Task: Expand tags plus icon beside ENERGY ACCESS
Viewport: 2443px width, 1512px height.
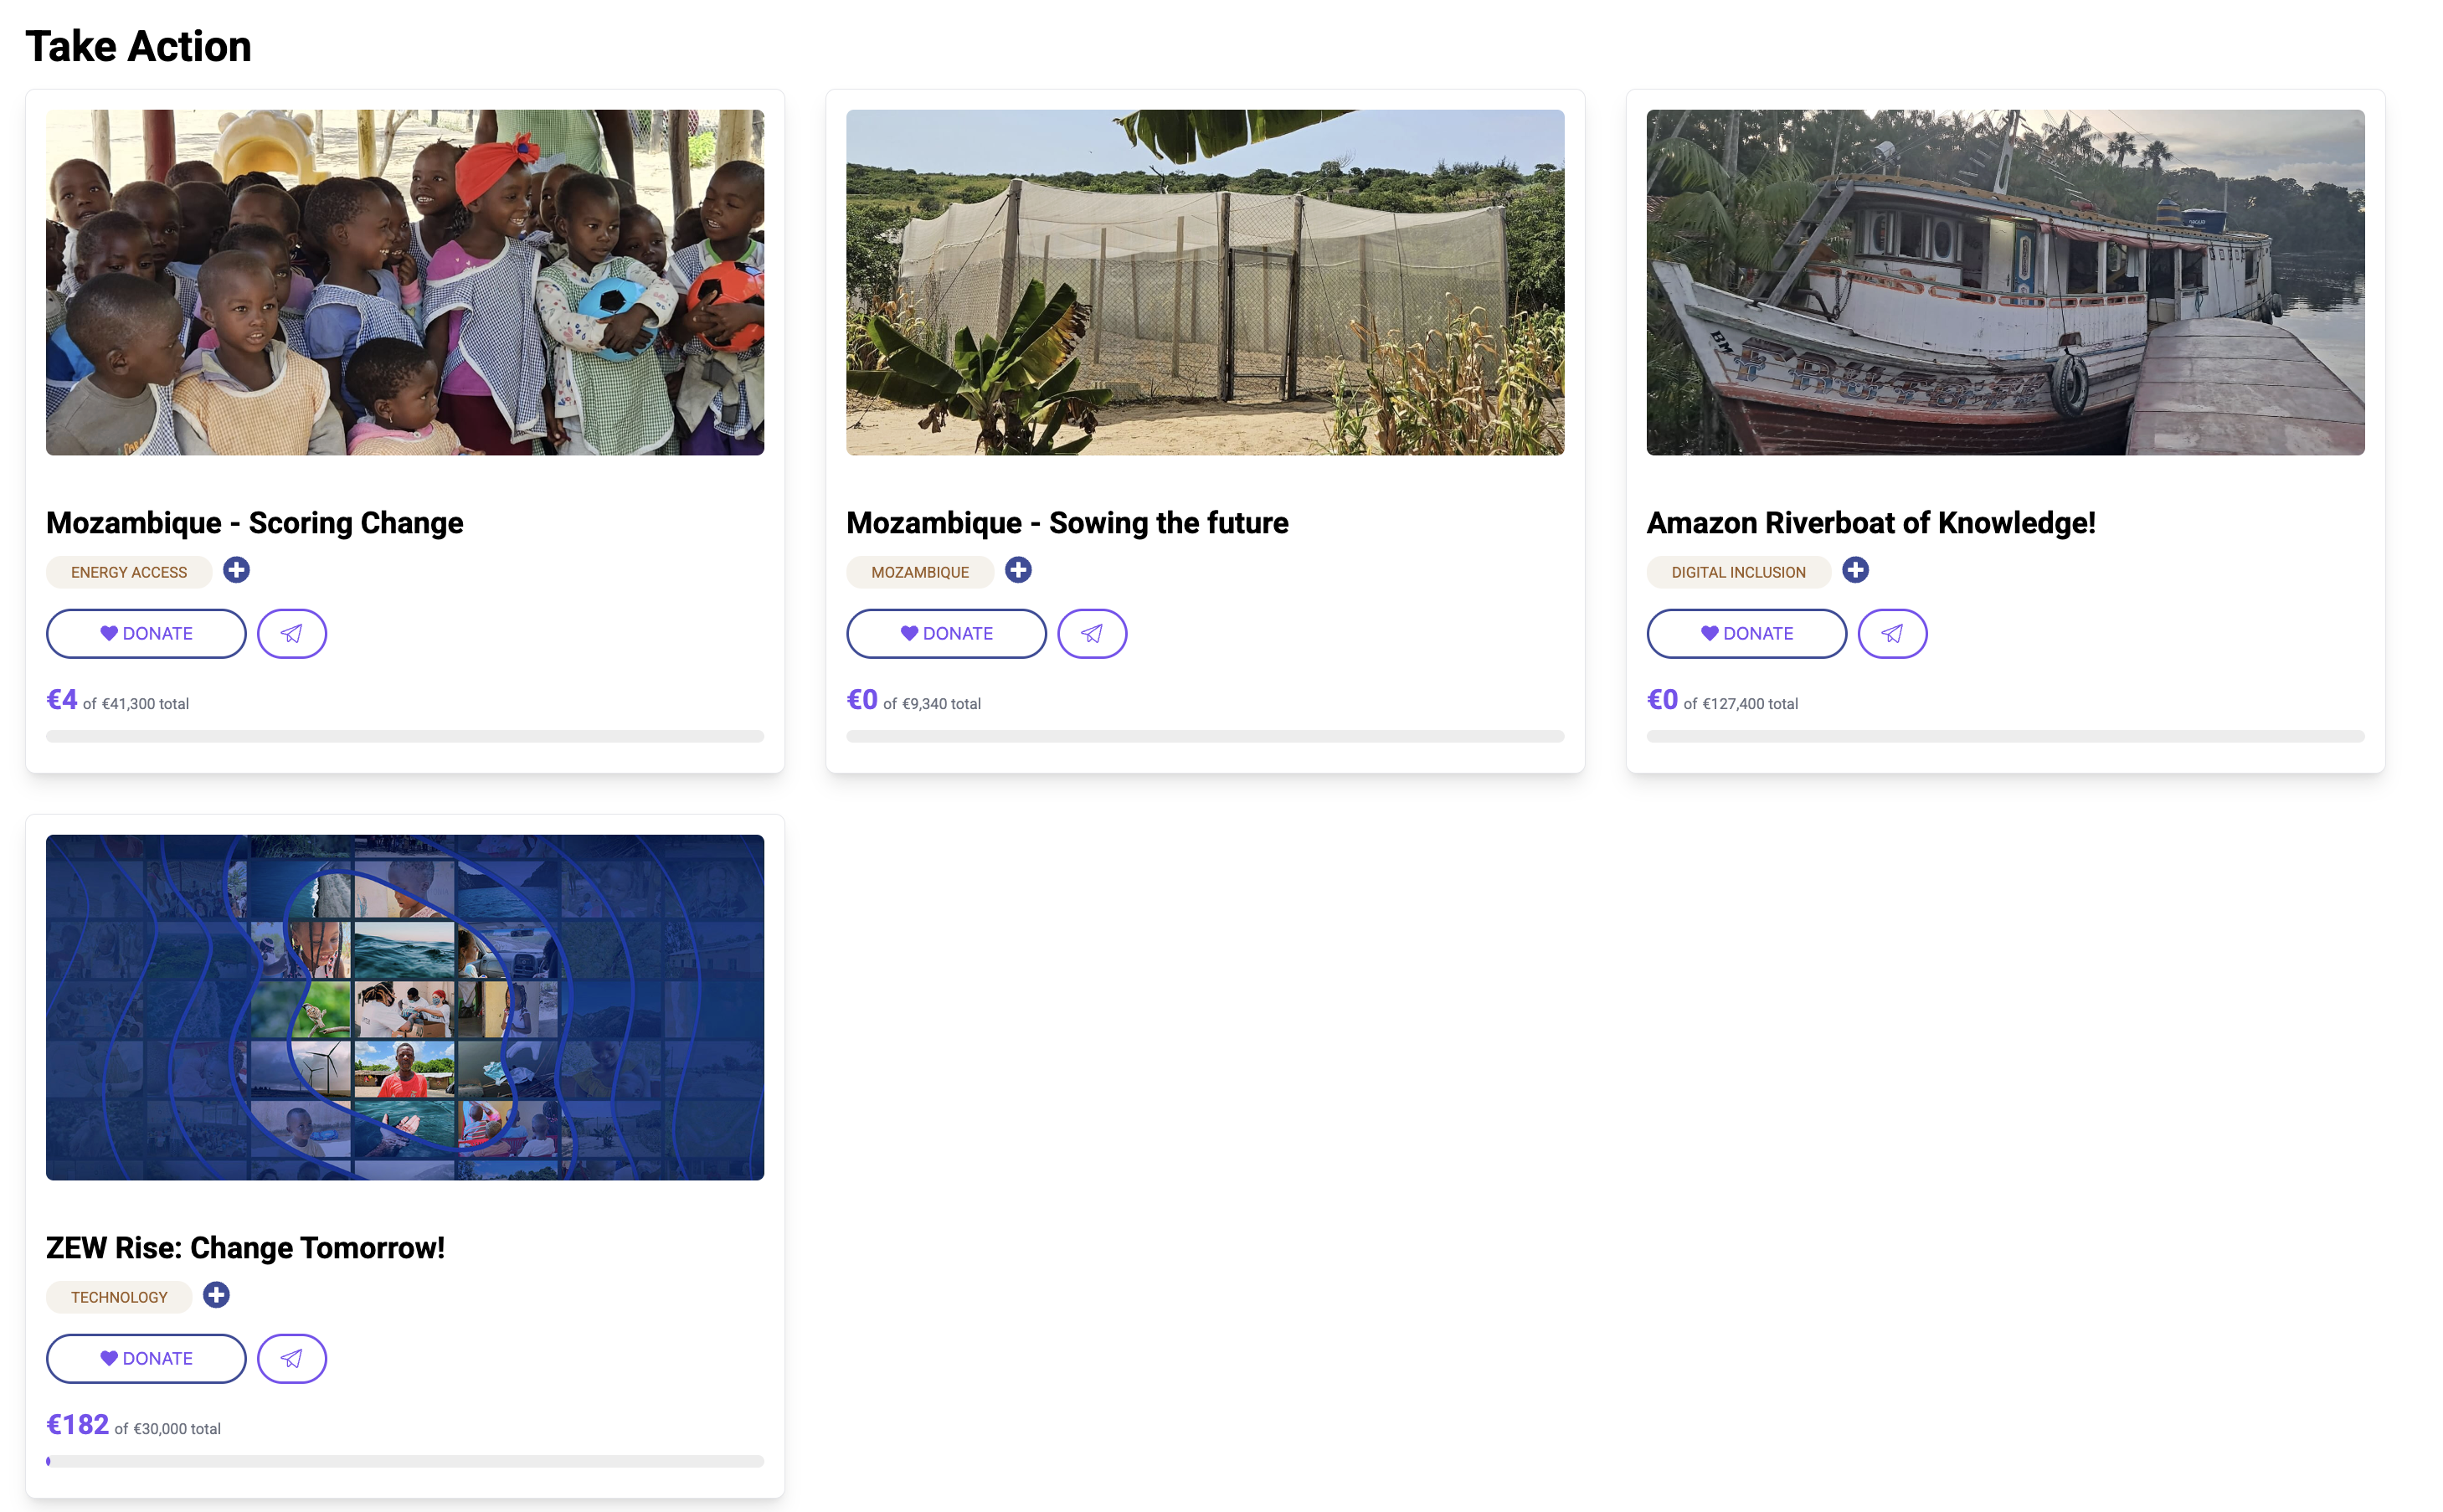Action: pyautogui.click(x=236, y=570)
